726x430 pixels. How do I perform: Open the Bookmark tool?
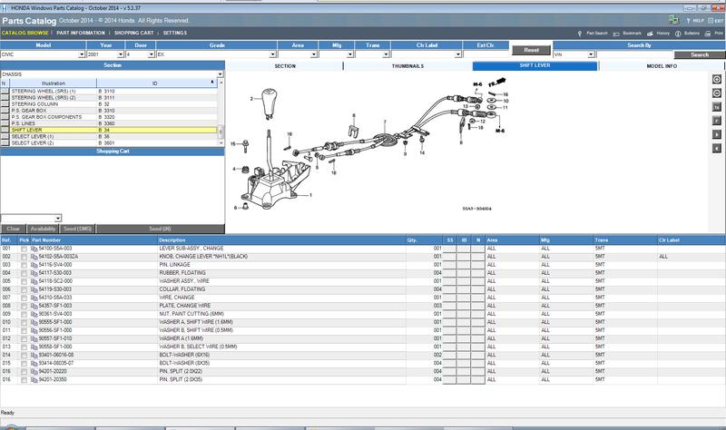(627, 34)
